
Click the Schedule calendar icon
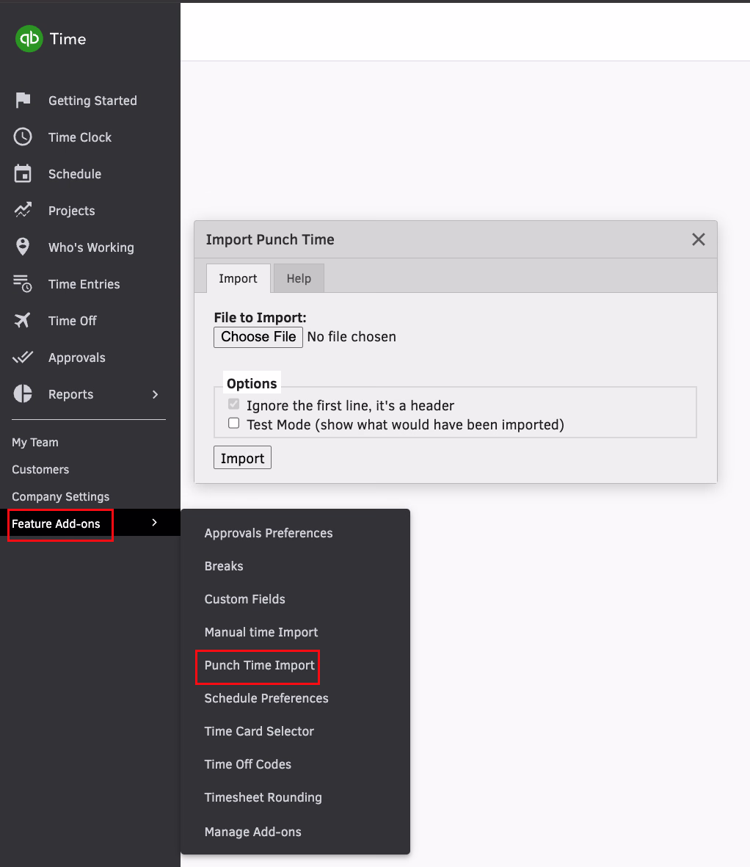click(23, 174)
